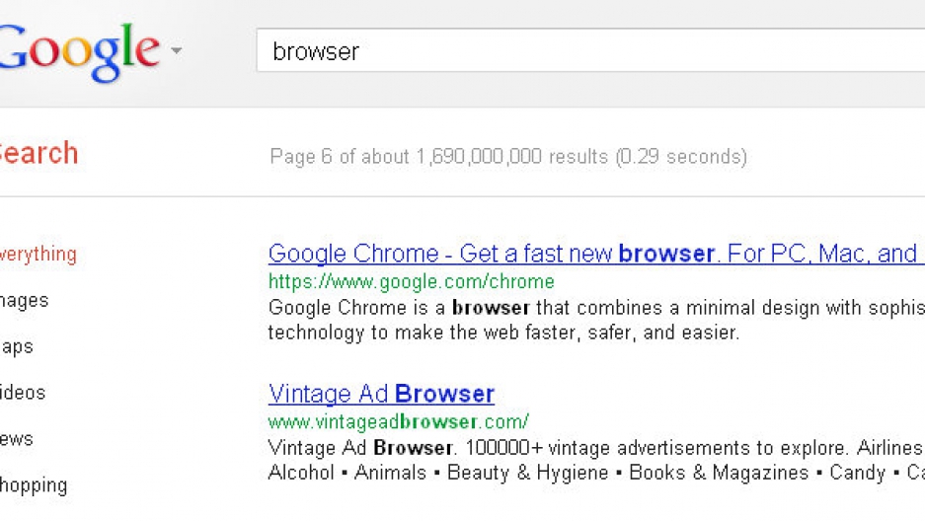
Task: Click the results count statistics text
Action: pyautogui.click(x=508, y=157)
